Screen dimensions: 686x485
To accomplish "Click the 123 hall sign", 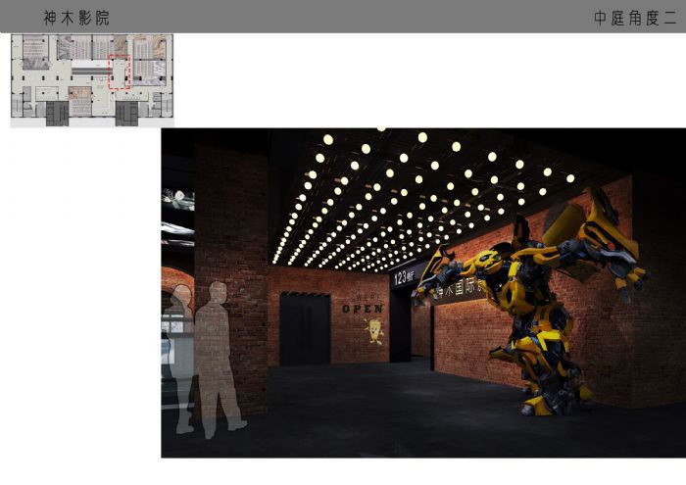I will 403,278.
